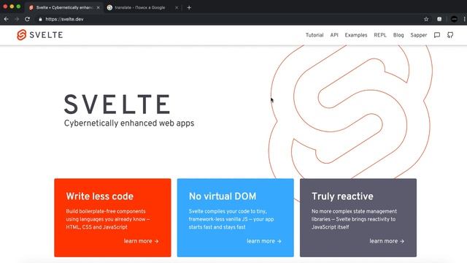
Task: Bookmark this page with the star icon
Action: pos(426,19)
